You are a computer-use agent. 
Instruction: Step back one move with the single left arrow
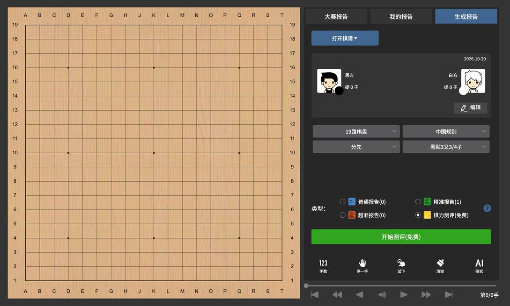click(359, 295)
